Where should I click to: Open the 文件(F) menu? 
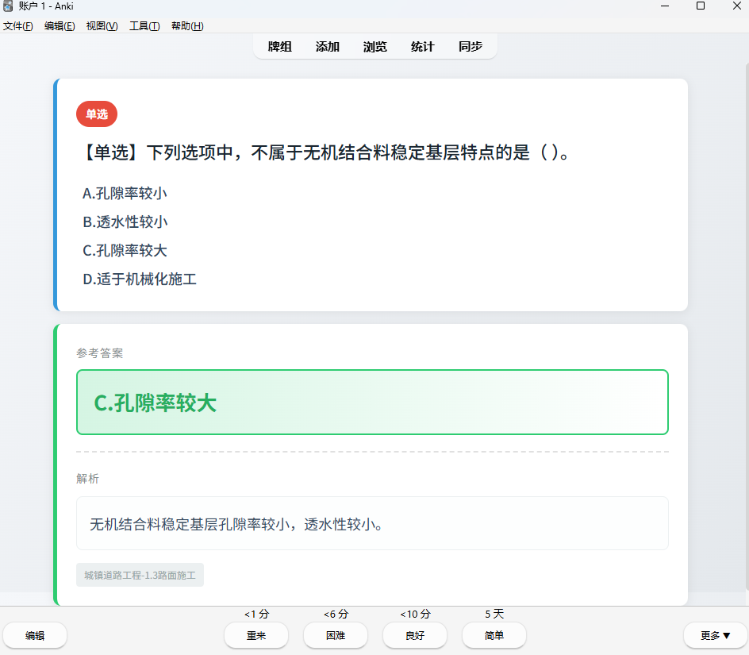[x=18, y=26]
